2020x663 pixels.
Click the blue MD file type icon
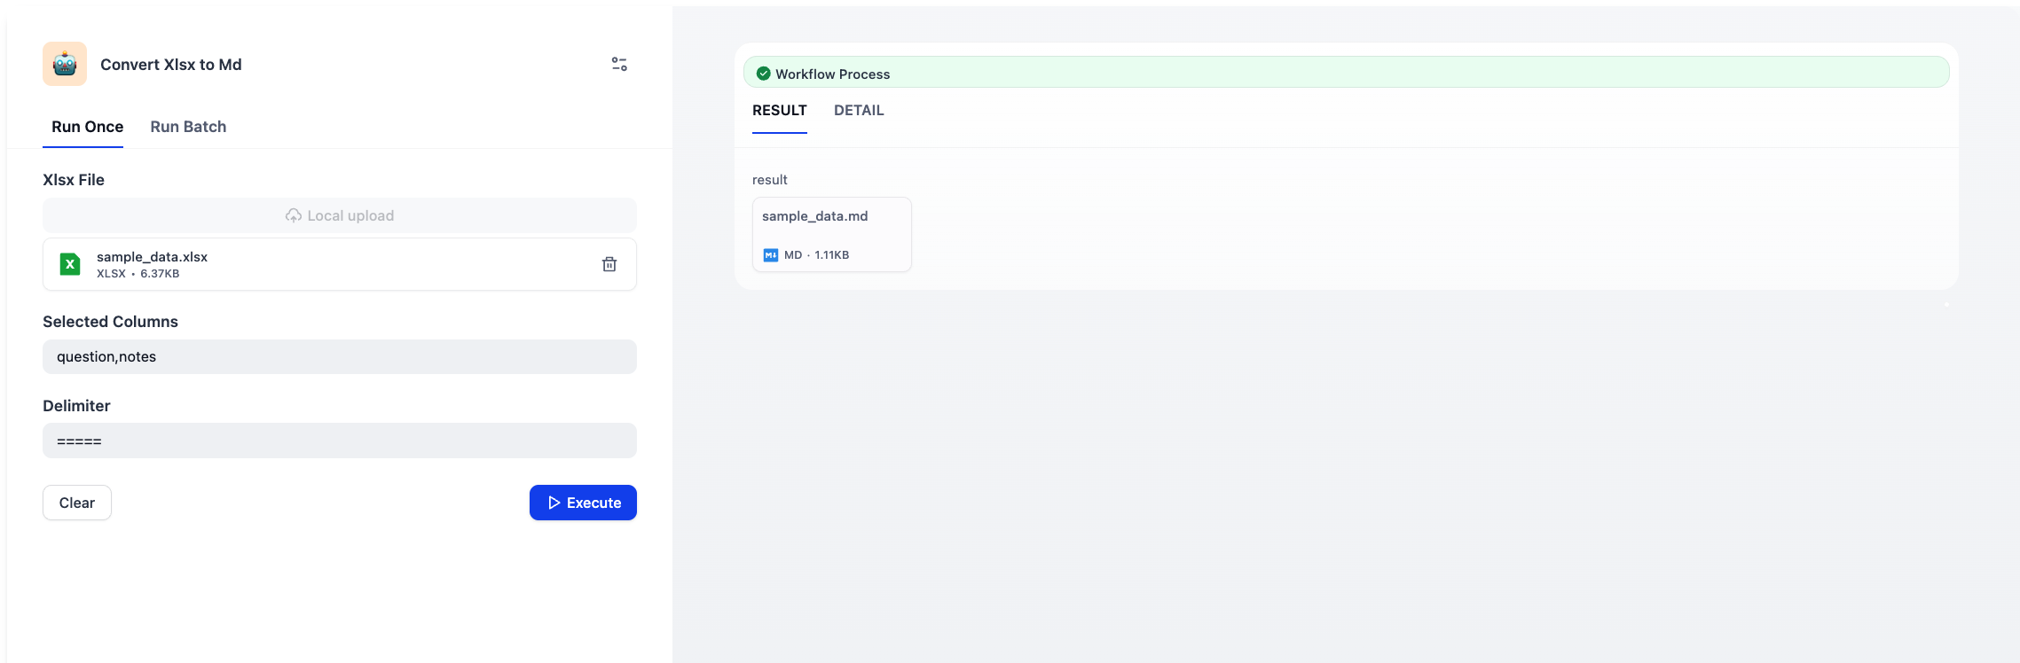pyautogui.click(x=770, y=255)
